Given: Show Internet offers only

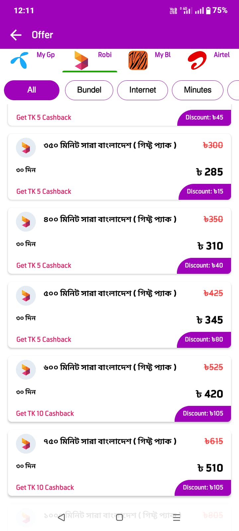Looking at the screenshot, I should click(x=142, y=90).
